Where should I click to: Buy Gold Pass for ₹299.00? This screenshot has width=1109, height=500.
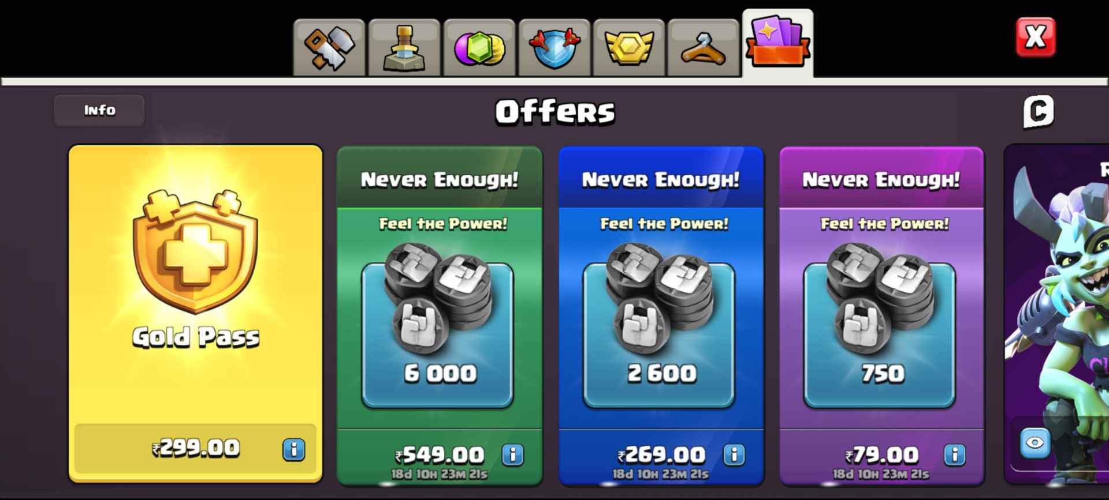point(195,449)
